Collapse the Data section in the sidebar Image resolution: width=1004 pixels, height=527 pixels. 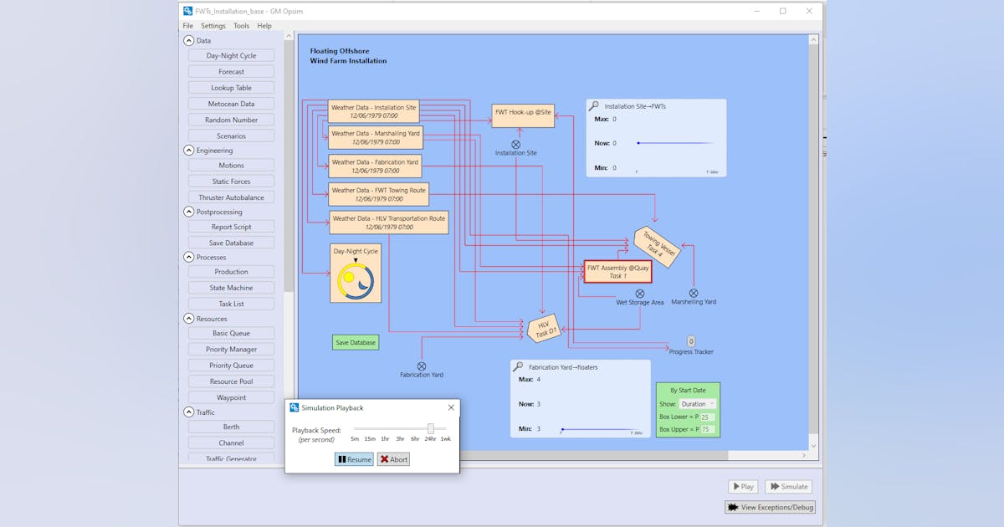pyautogui.click(x=188, y=39)
